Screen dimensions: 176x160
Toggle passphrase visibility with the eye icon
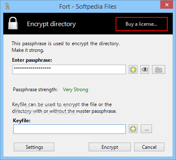145,69
